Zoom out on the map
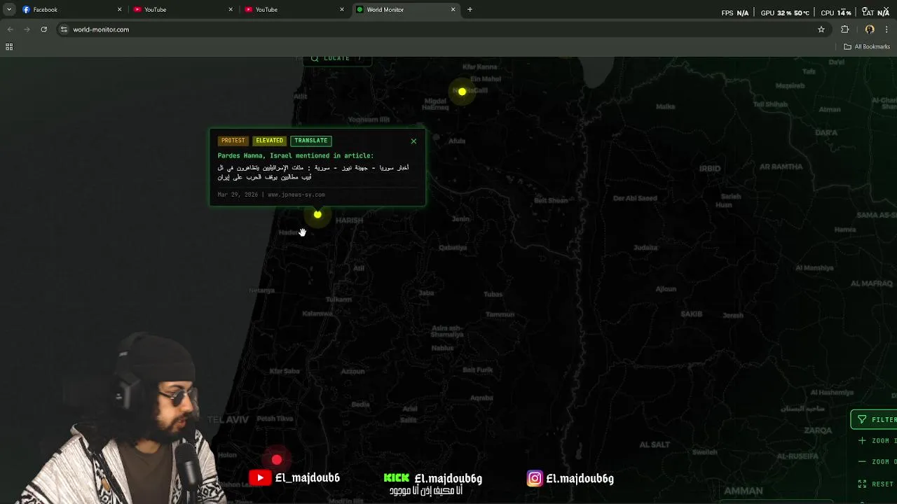The width and height of the screenshot is (897, 504). point(876,461)
